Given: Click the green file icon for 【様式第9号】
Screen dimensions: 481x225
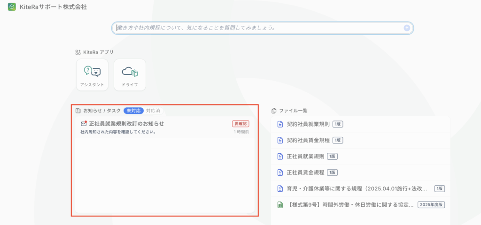Looking at the screenshot, I should coord(280,204).
